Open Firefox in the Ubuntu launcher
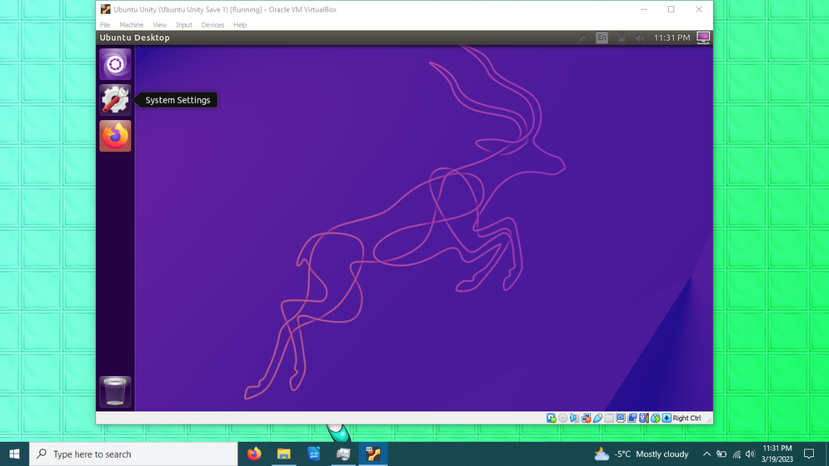This screenshot has height=466, width=829. pyautogui.click(x=115, y=136)
